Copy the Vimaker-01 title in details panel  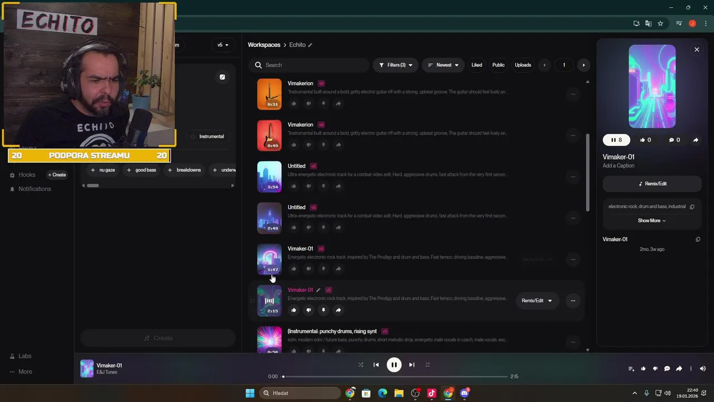coord(698,239)
